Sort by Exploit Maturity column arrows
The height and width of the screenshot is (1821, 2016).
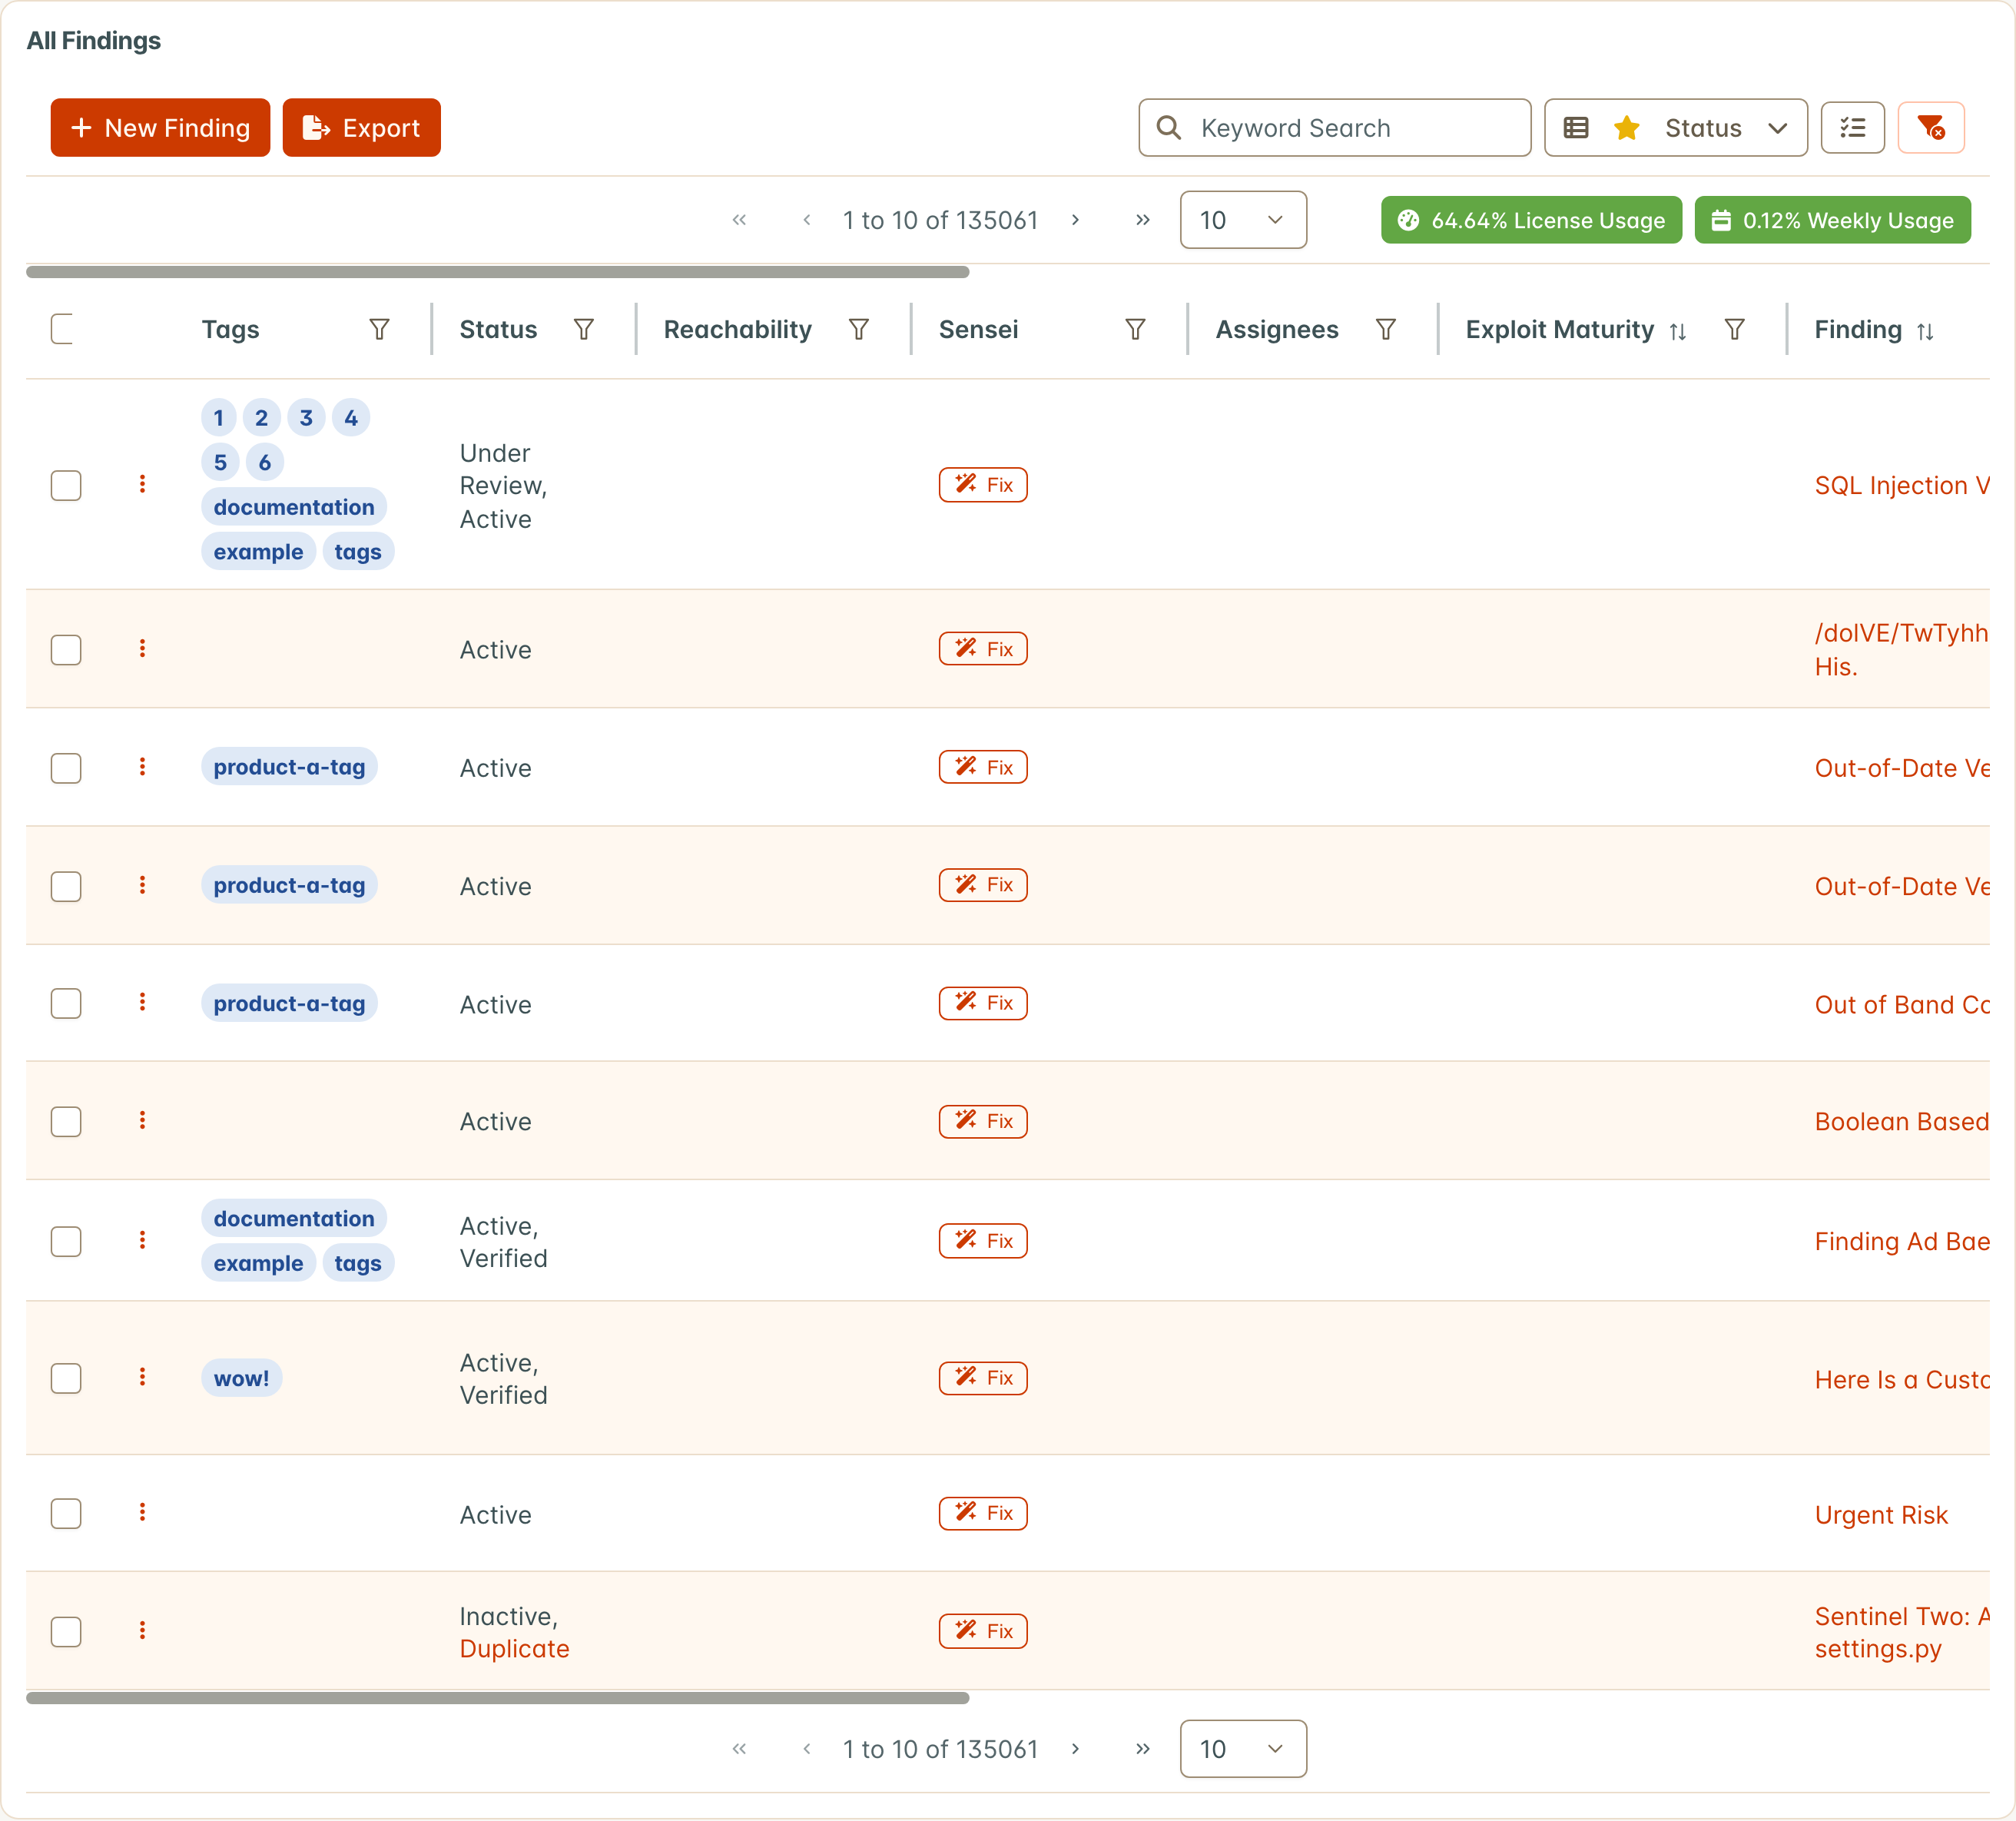click(x=1678, y=331)
